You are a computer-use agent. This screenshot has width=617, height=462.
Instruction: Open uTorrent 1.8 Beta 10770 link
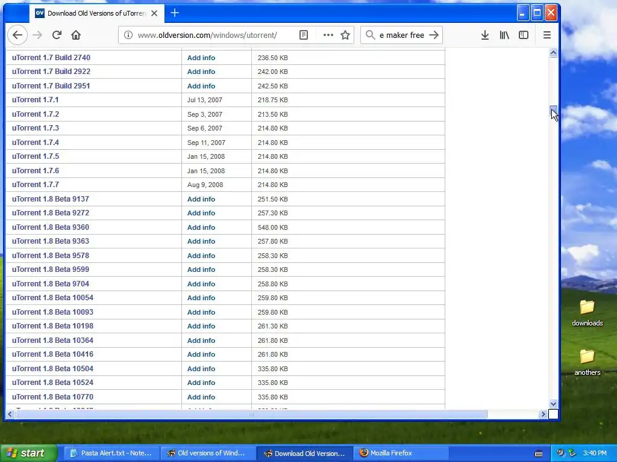pos(53,397)
